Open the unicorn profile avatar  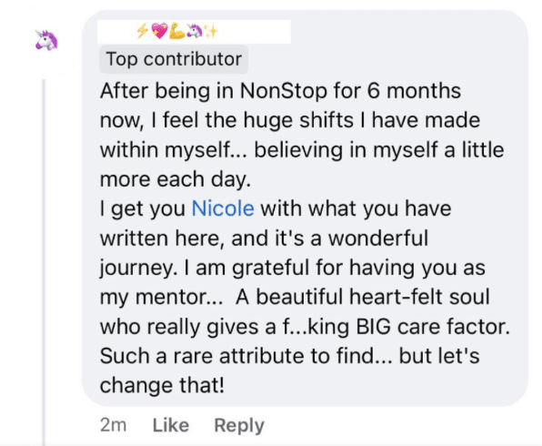[x=46, y=40]
